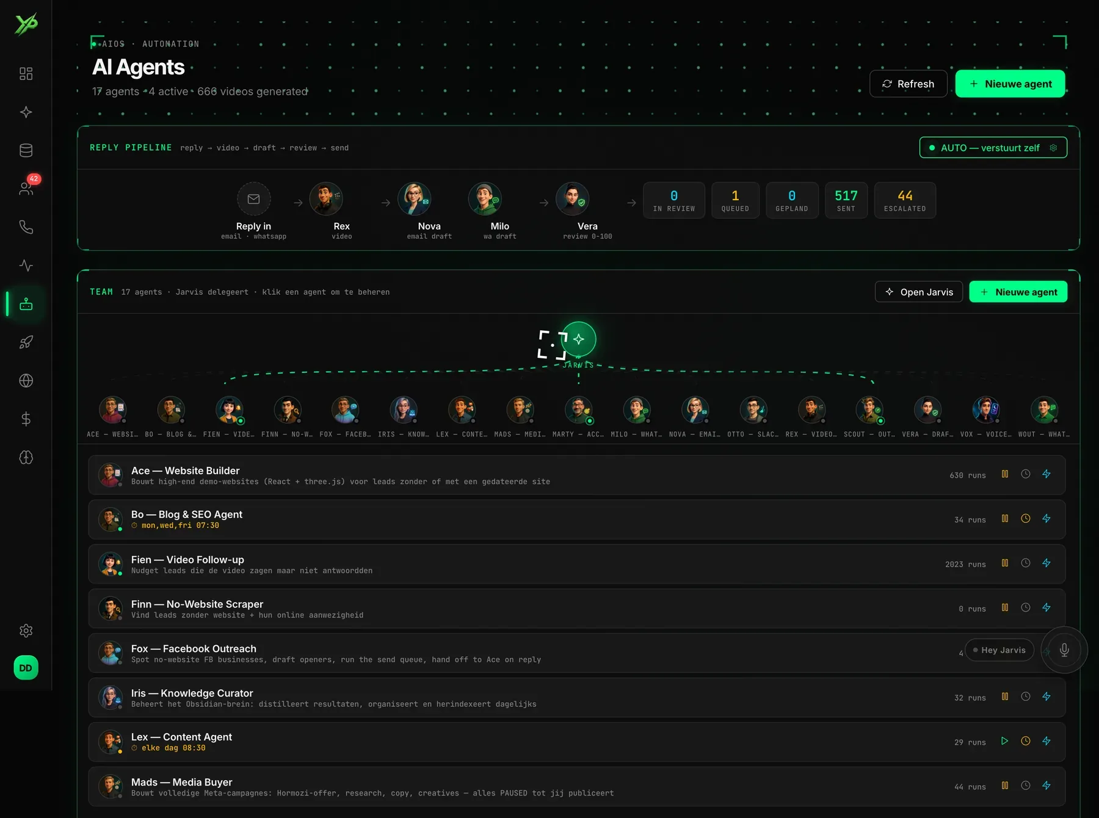Viewport: 1099px width, 818px height.
Task: Trigger Fien Video Follow-up lightning icon
Action: 1046,563
